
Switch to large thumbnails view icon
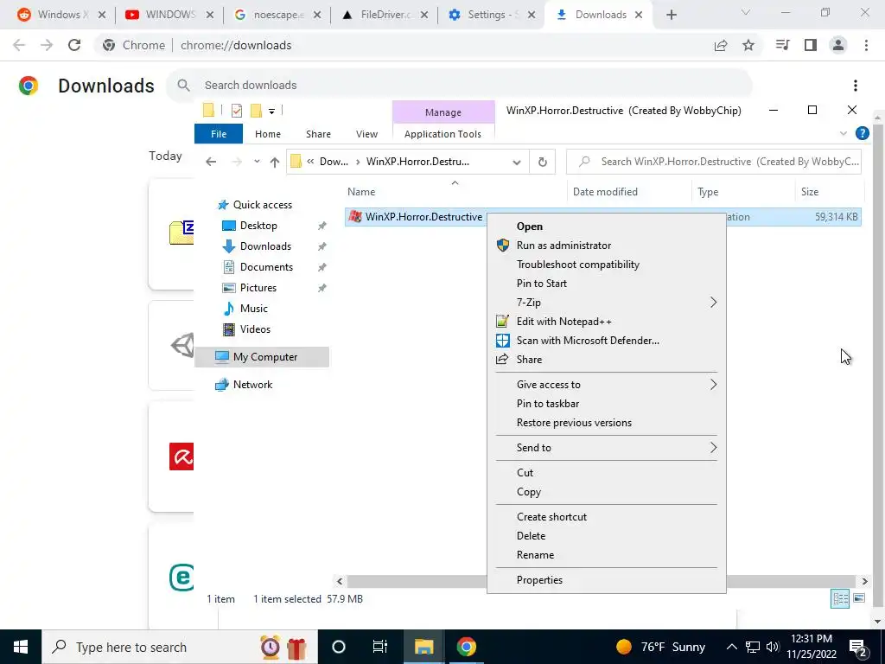(x=859, y=598)
